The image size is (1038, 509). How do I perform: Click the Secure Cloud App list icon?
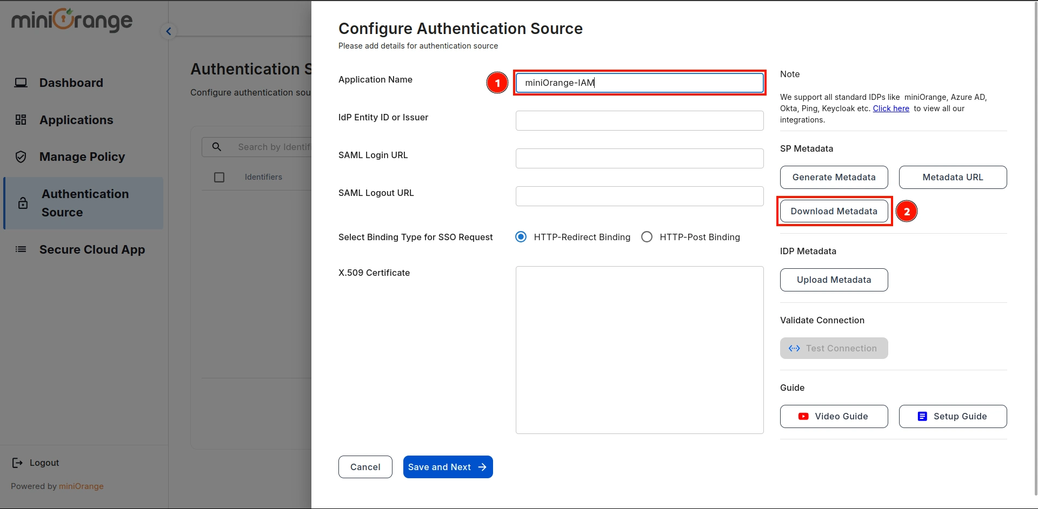21,249
